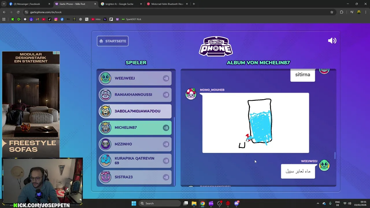This screenshot has height=208, width=370.
Task: Click the Startseite home button
Action: 113,41
